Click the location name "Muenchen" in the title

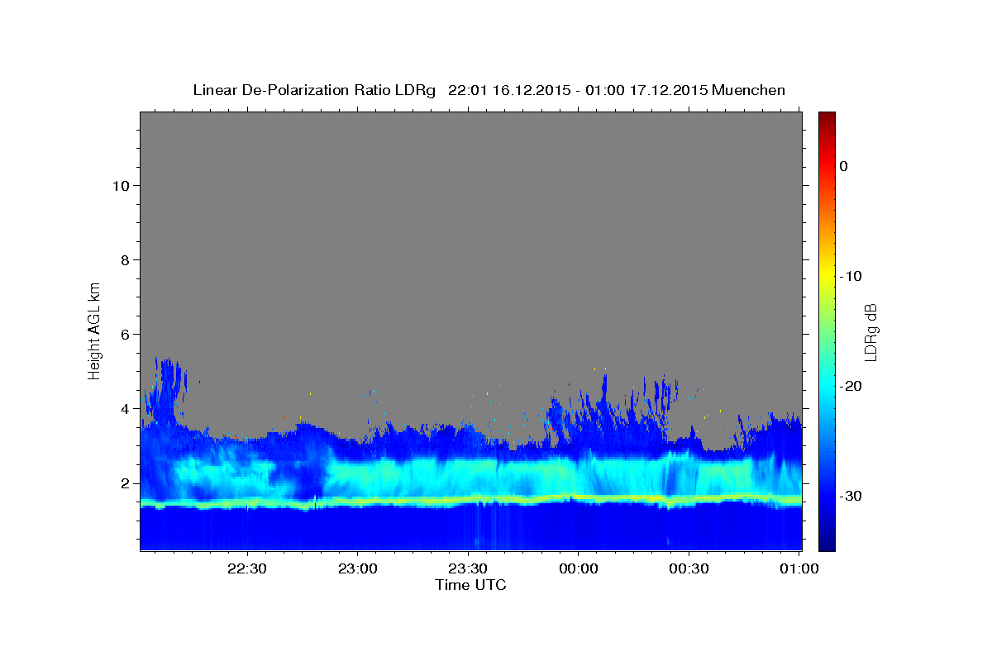[x=749, y=90]
